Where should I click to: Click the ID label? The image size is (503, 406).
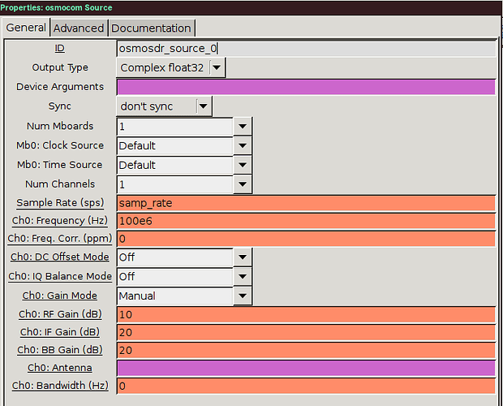60,48
